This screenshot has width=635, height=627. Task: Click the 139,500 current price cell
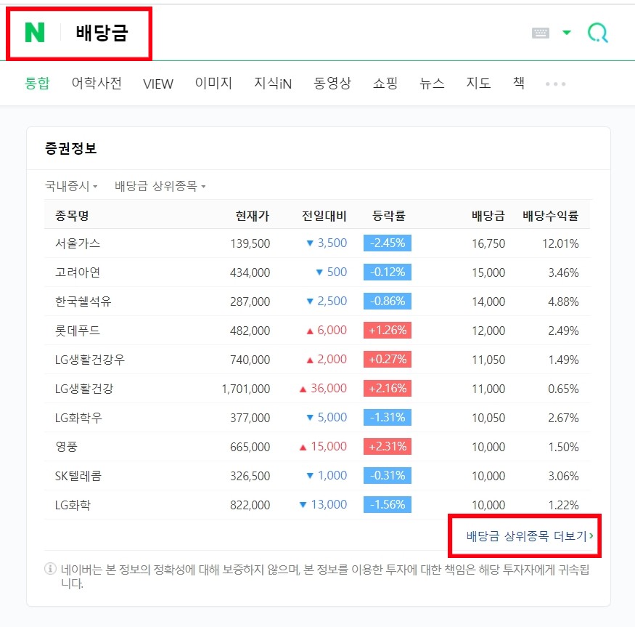pos(250,243)
